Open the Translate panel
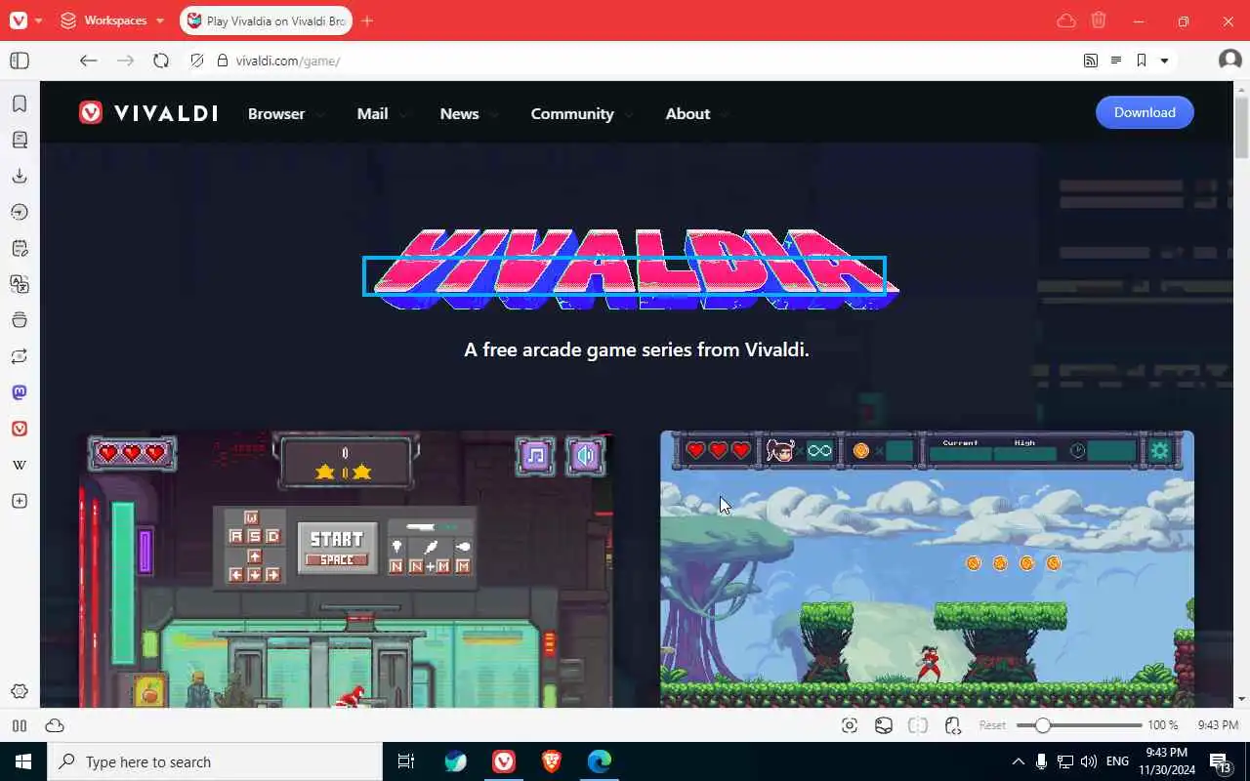This screenshot has height=781, width=1250. (20, 284)
